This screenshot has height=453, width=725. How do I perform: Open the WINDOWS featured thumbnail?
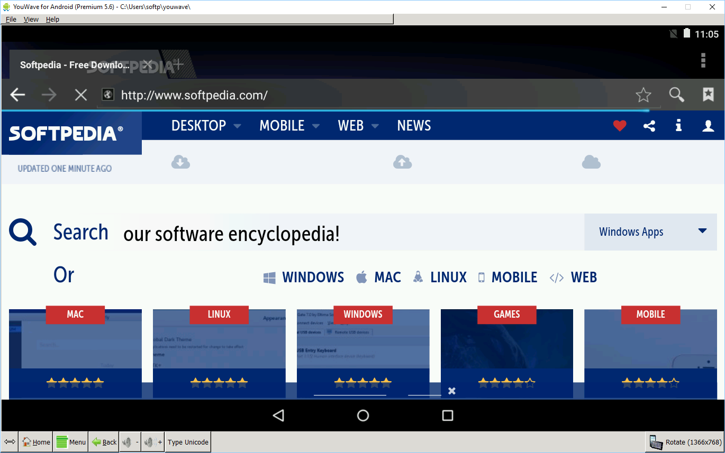pos(363,353)
